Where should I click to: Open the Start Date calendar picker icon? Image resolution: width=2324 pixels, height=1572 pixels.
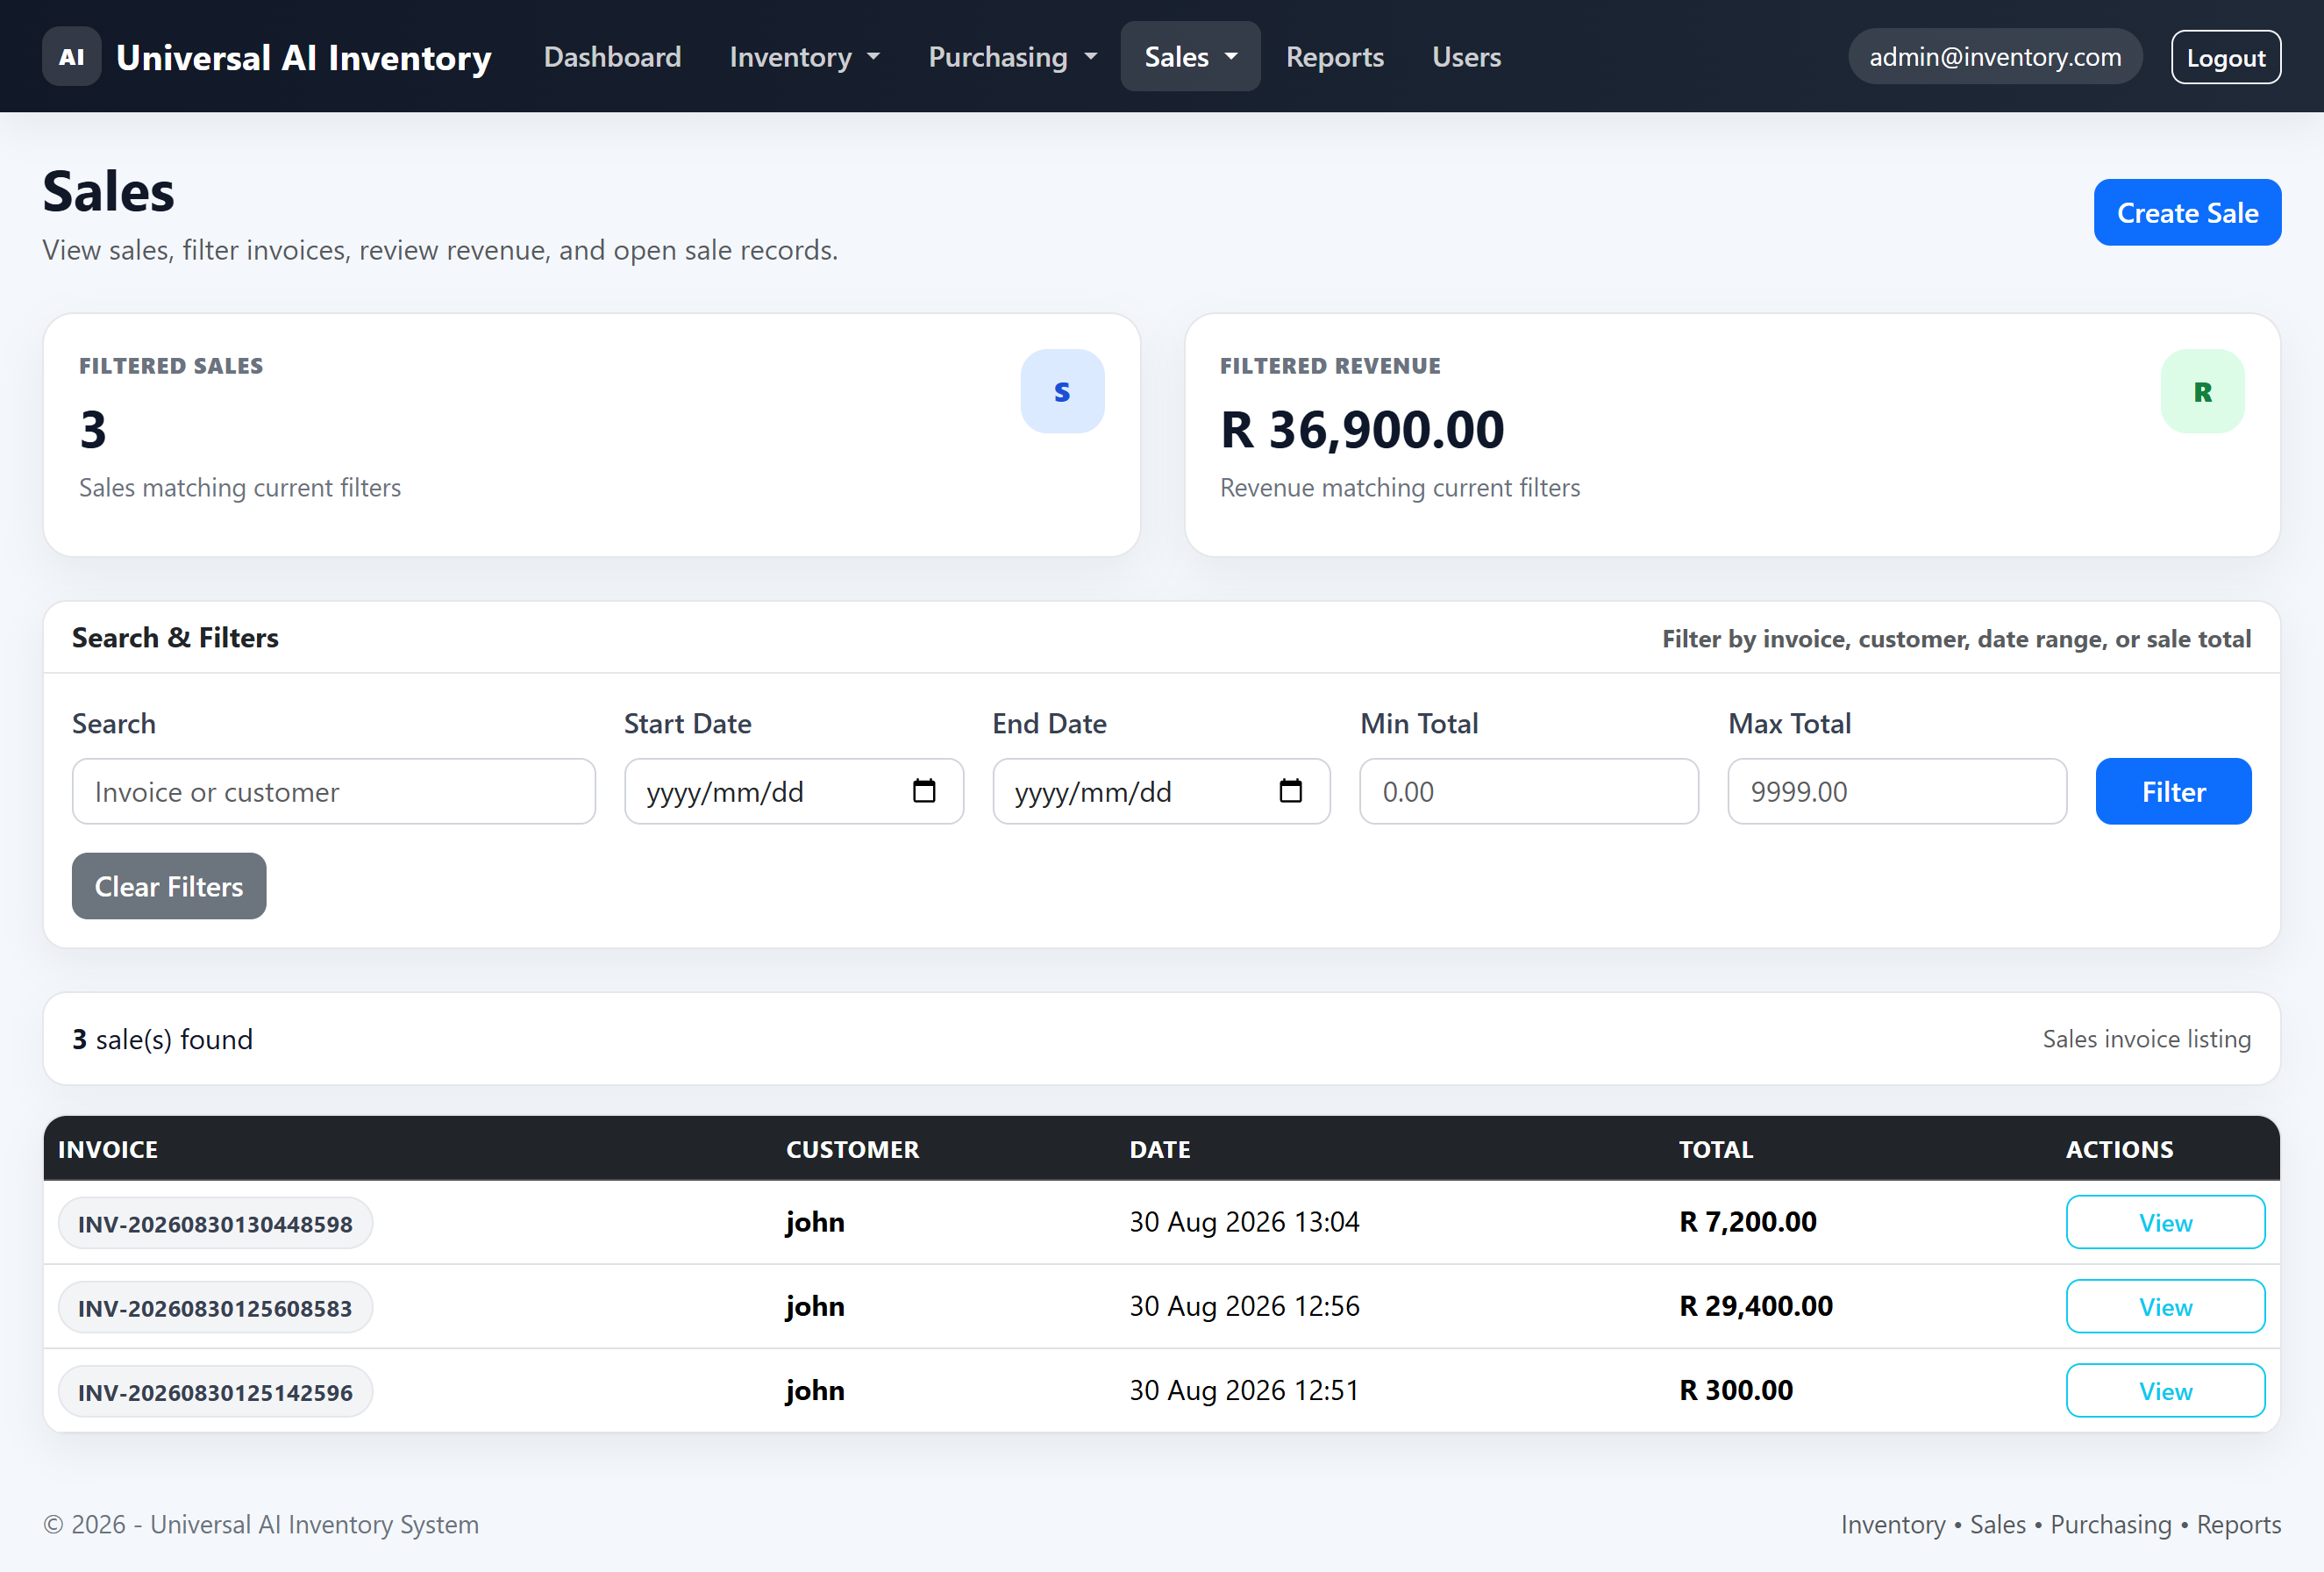pos(924,791)
